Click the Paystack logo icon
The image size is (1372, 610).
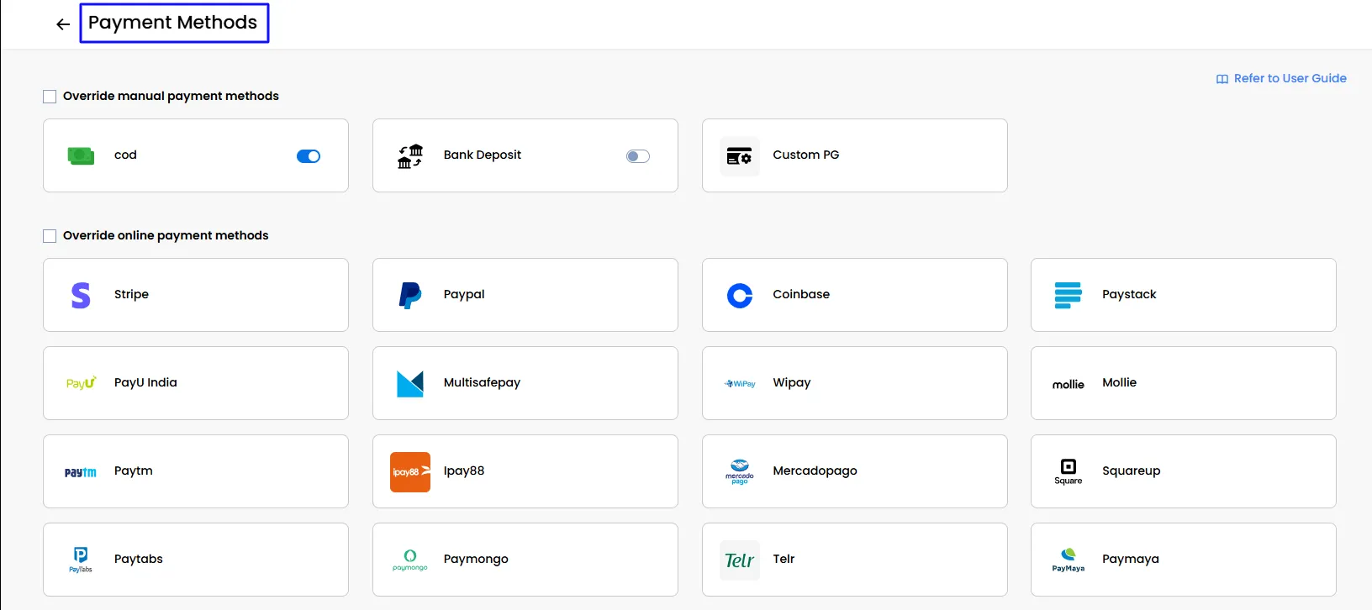coord(1069,296)
